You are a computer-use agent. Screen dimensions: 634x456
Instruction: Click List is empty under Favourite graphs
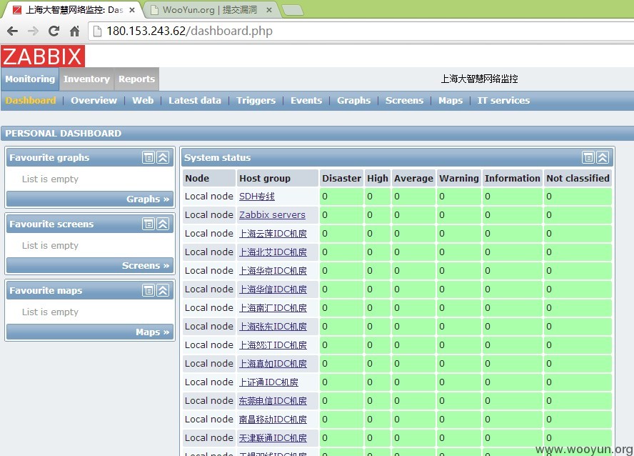(x=50, y=179)
